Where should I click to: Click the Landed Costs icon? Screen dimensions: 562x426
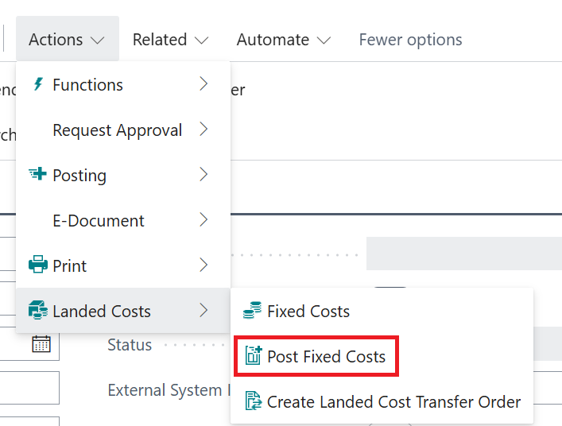point(37,311)
